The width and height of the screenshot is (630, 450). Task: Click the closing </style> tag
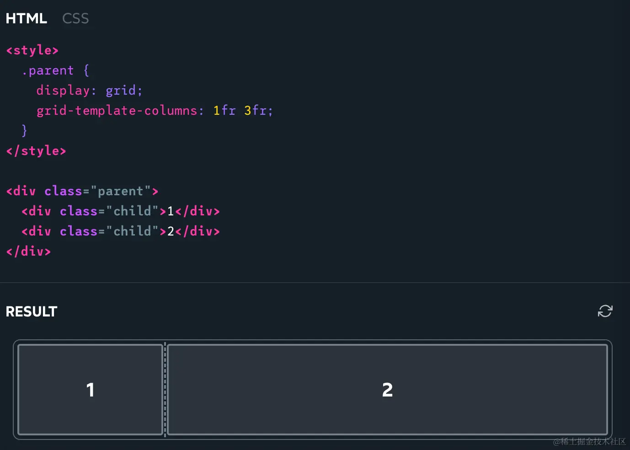[x=36, y=151]
